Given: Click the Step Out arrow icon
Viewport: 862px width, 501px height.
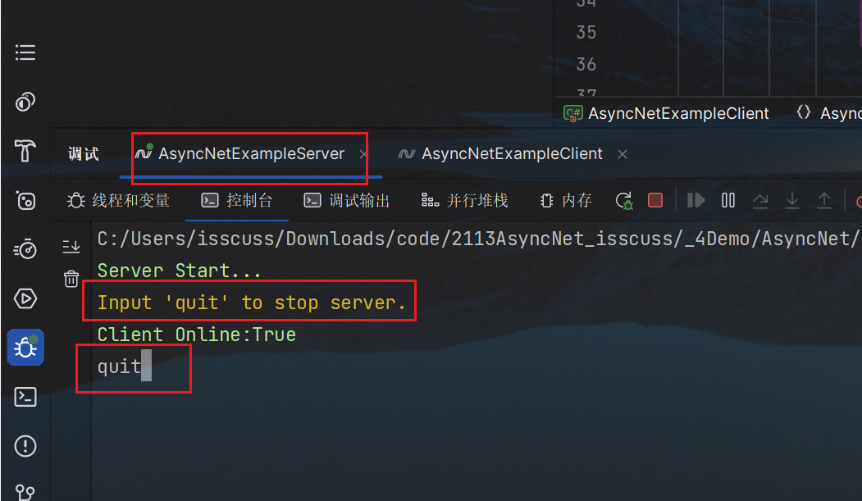Looking at the screenshot, I should (823, 201).
